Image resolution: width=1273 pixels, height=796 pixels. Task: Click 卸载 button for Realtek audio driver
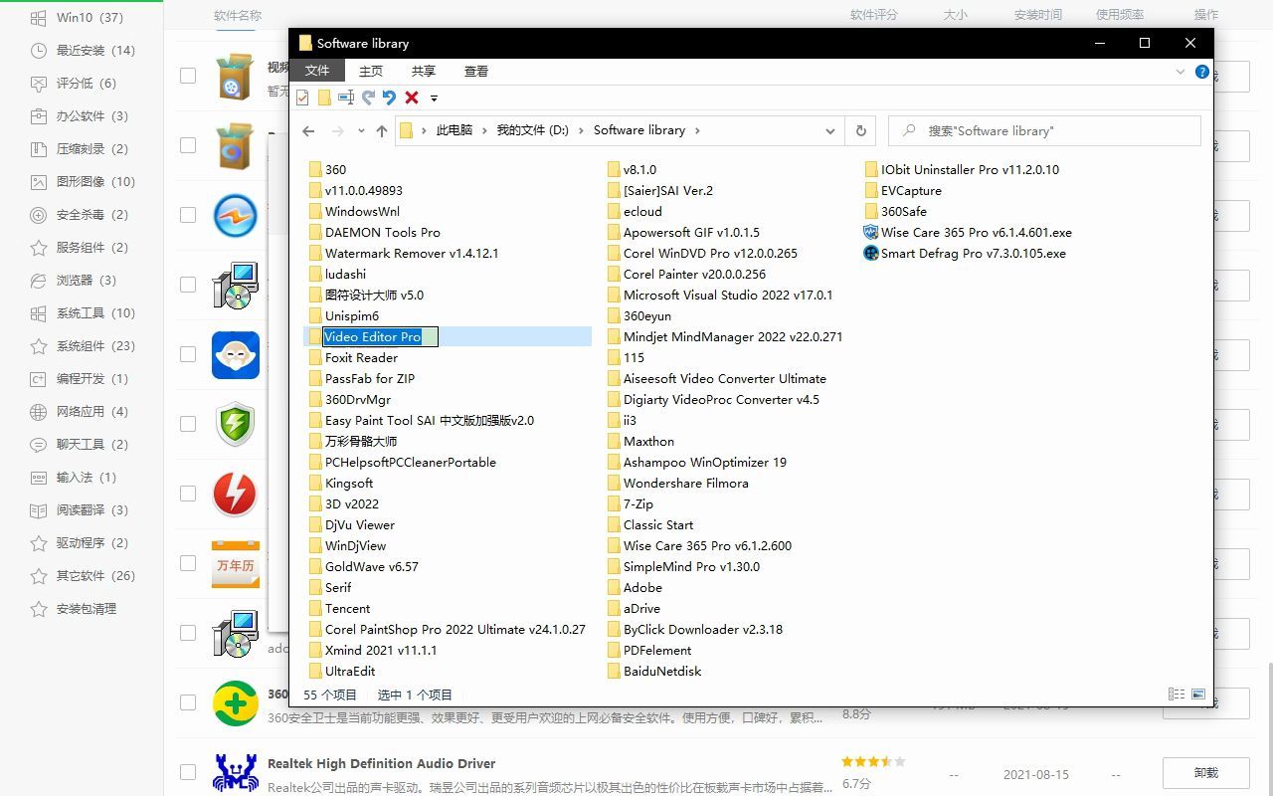pyautogui.click(x=1206, y=772)
